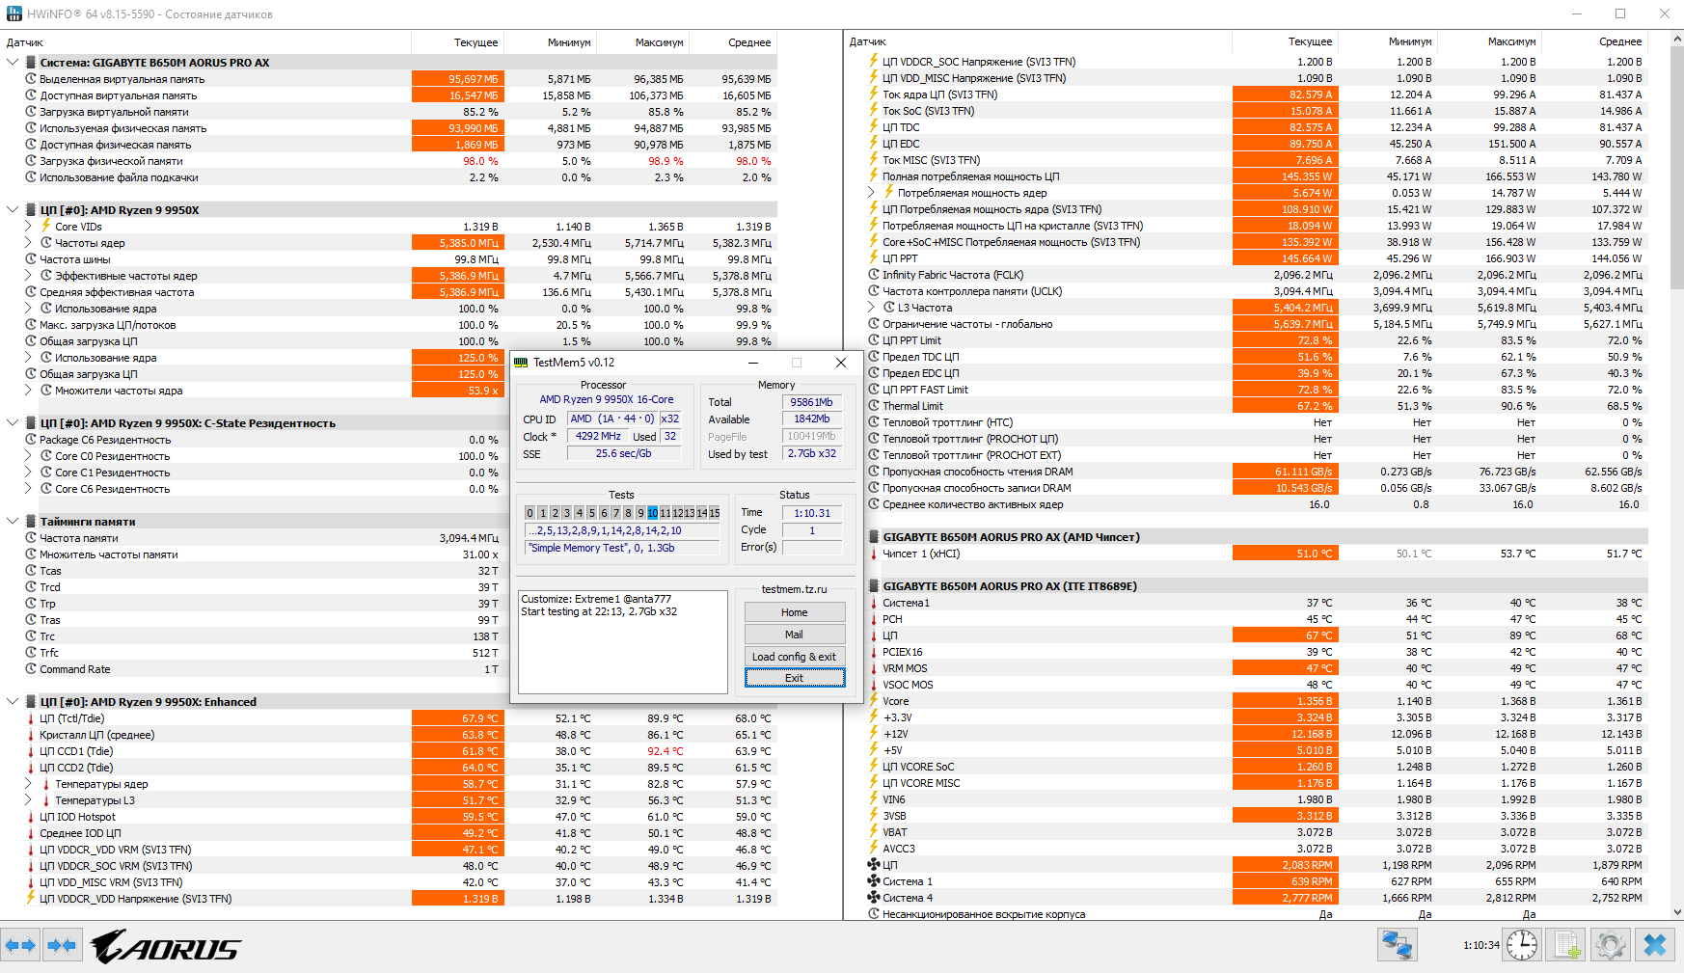Open the network monitors icon in bottom toolbar

coord(1397,945)
